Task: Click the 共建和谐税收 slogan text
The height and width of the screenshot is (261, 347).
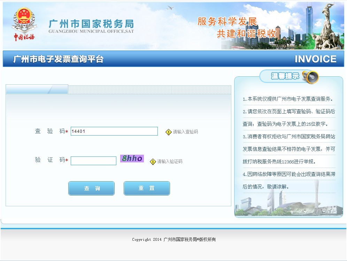Action: point(247,34)
